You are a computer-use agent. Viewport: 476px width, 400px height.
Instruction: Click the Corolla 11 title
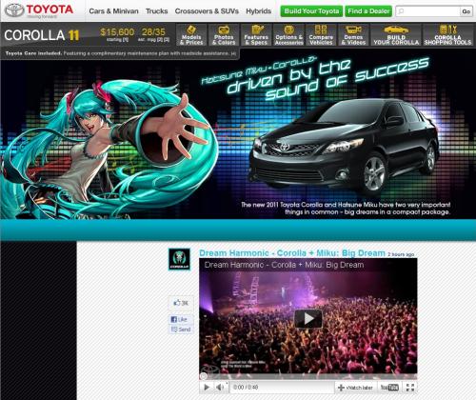coord(42,35)
